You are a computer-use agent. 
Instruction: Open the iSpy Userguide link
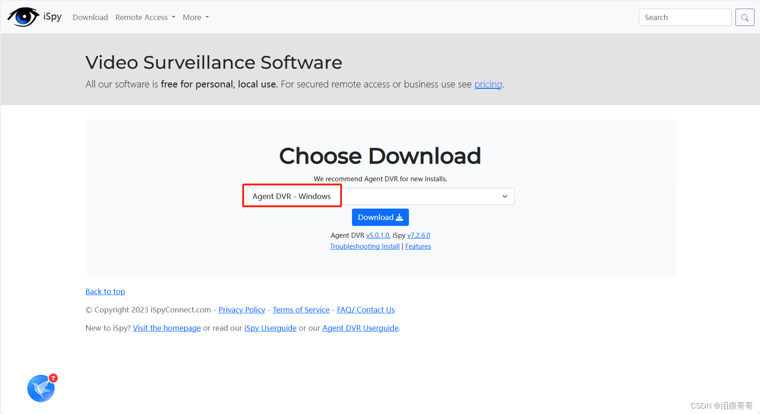[270, 328]
